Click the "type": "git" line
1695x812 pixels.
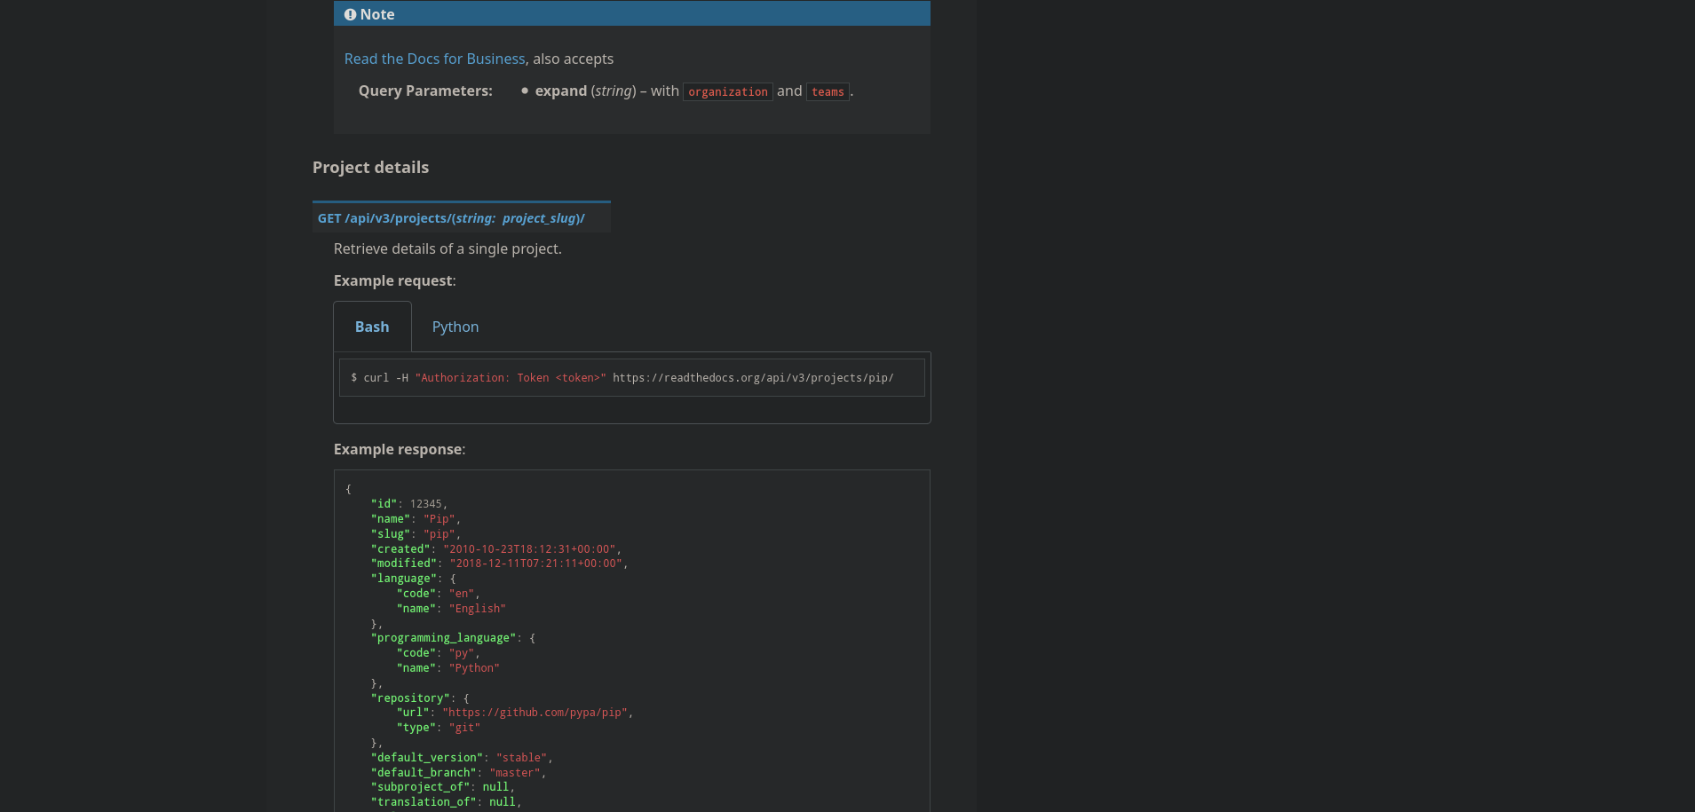439,728
